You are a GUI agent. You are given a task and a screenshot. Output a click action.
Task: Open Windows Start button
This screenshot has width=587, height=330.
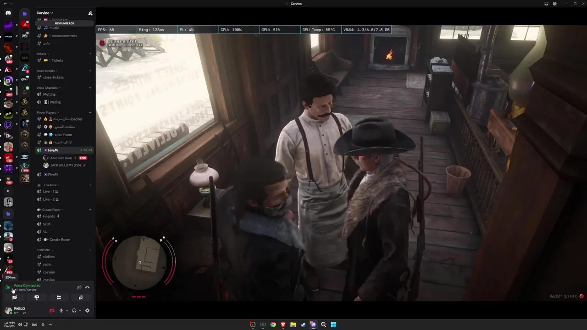333,324
